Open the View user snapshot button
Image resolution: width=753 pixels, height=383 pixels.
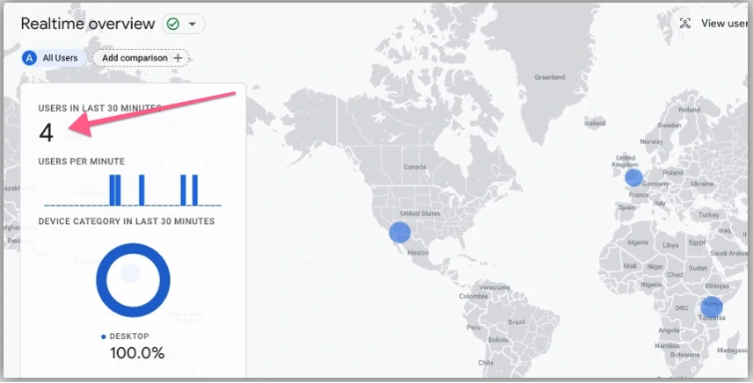pyautogui.click(x=713, y=23)
